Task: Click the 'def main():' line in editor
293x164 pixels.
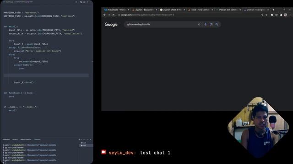Action: pyautogui.click(x=11, y=26)
